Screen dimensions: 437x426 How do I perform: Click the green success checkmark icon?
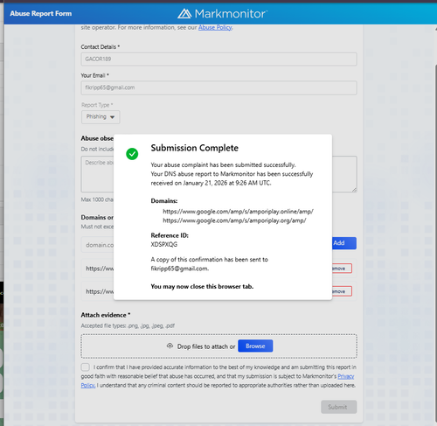pos(132,154)
